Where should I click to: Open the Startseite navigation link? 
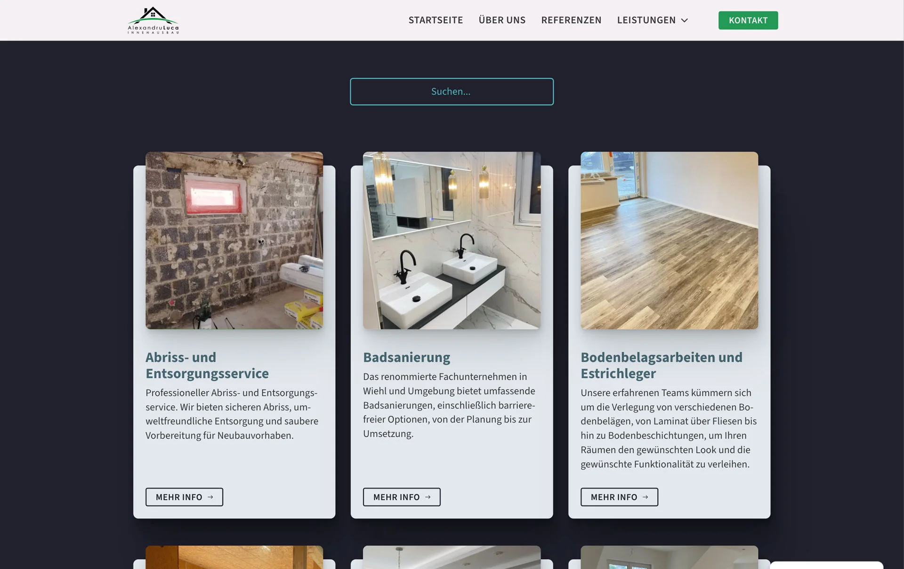tap(436, 20)
